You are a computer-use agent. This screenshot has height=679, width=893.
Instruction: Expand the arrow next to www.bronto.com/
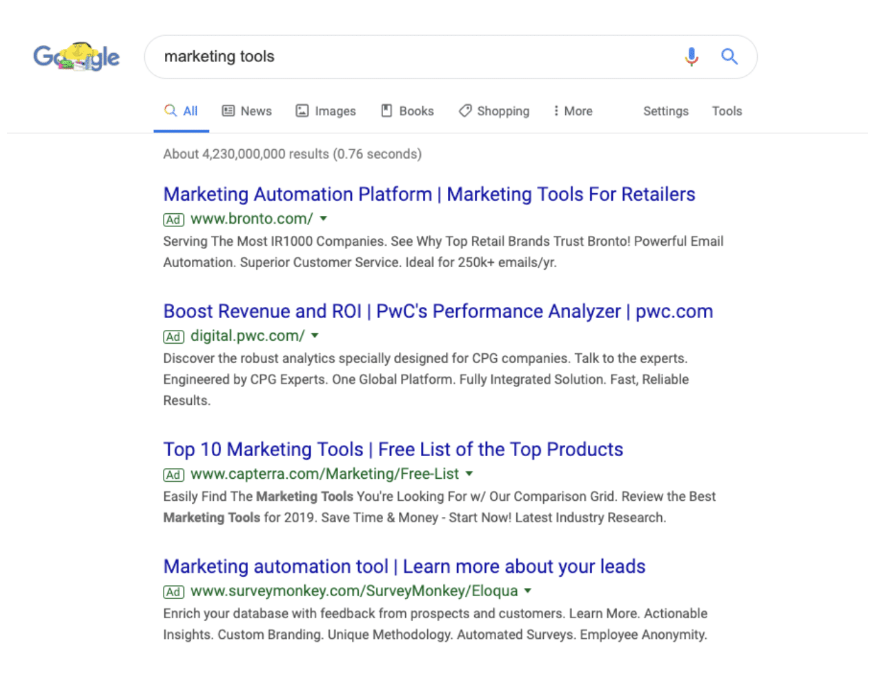coord(324,219)
